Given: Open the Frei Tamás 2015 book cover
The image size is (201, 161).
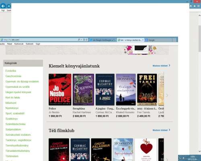Looking at the screenshot, I should point(147,89).
